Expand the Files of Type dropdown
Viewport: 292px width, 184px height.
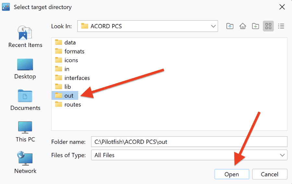189,155
